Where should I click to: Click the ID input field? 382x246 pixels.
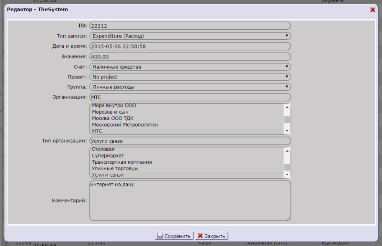[x=190, y=26]
